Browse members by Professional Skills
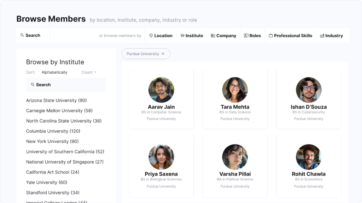The width and height of the screenshot is (362, 203). 293,36
